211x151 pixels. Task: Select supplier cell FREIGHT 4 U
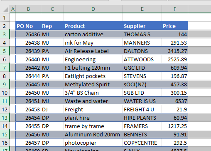coord(142,109)
